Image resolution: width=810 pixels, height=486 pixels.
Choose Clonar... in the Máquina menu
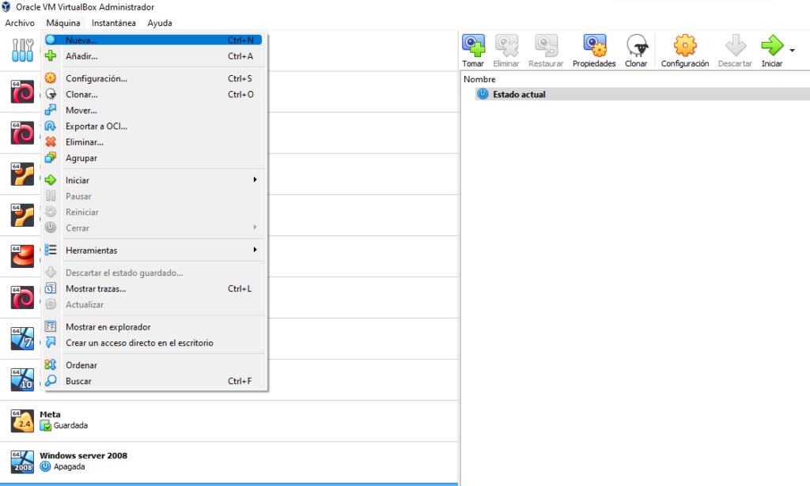coord(153,94)
